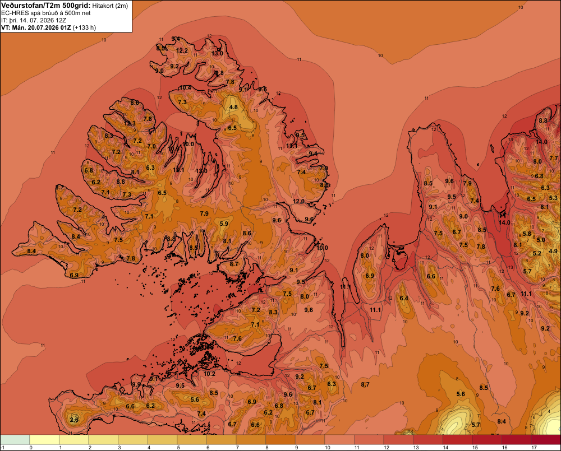The image size is (561, 451).
Task: Pick the legend swatch between 2 and 3
Action: [x=103, y=440]
